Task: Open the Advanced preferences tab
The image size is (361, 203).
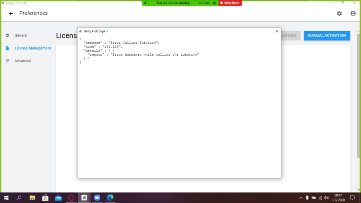Action: [x=23, y=61]
